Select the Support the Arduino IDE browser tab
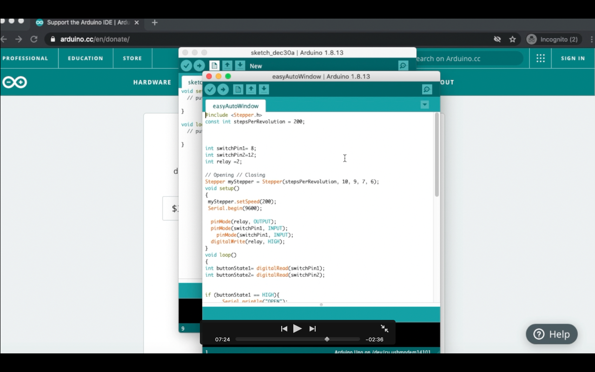The width and height of the screenshot is (595, 372). pyautogui.click(x=87, y=22)
